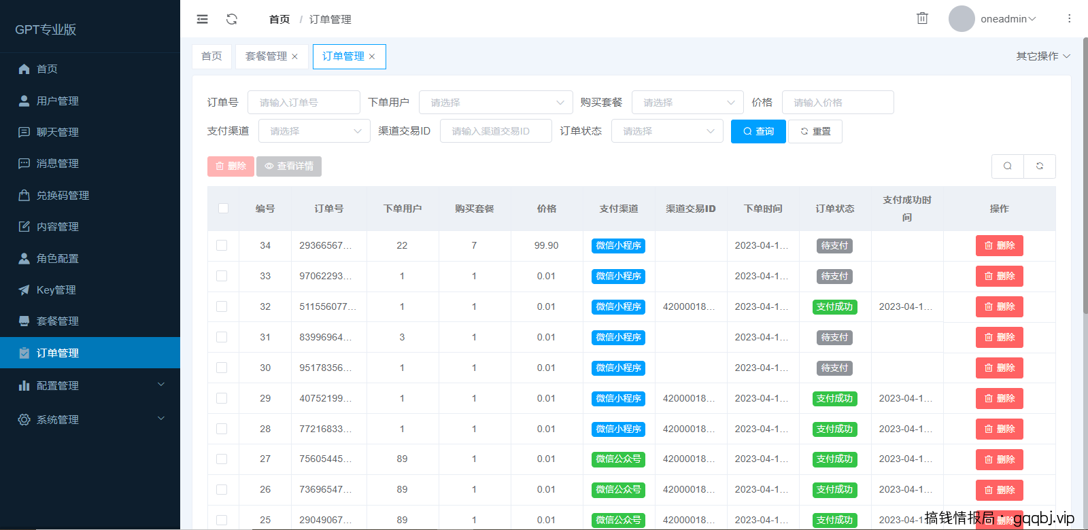Open the 支付渠道 dropdown
Viewport: 1088px width, 530px height.
click(314, 130)
